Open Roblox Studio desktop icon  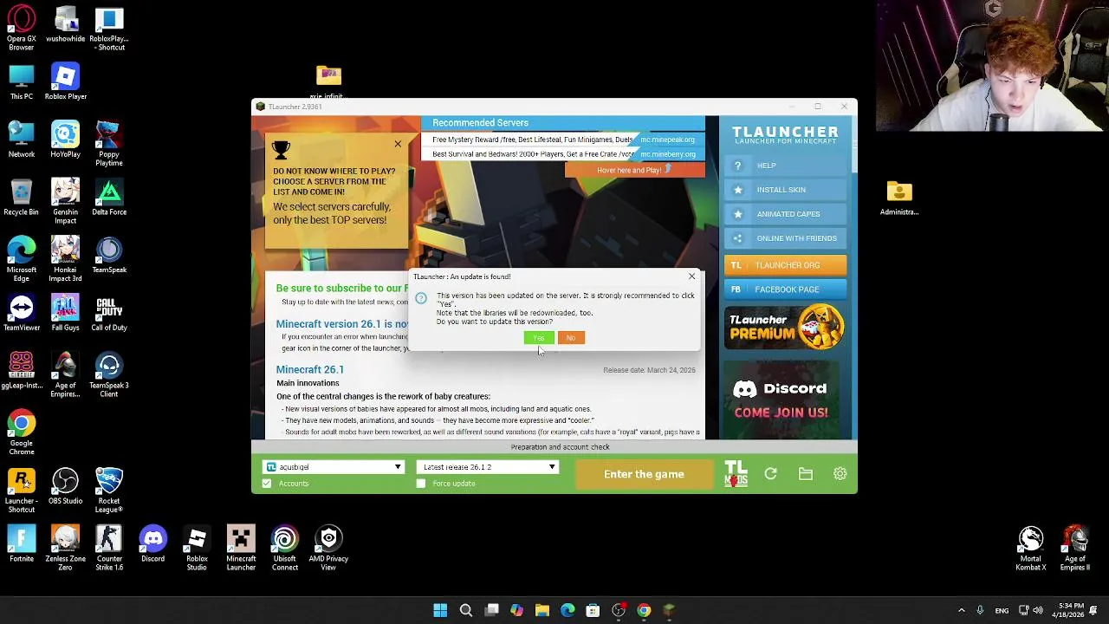tap(197, 549)
